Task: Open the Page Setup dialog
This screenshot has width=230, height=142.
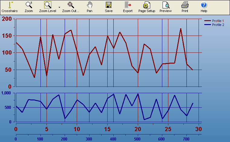Action: coord(147,7)
